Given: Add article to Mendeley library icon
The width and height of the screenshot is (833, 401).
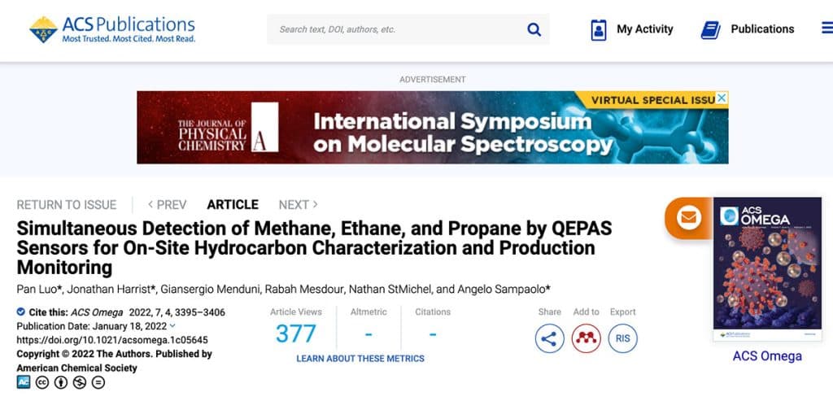Looking at the screenshot, I should tap(586, 338).
